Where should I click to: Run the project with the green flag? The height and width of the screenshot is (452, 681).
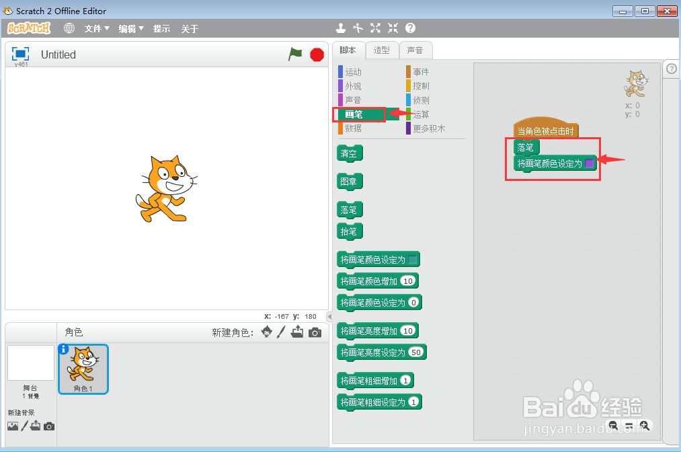[x=295, y=54]
